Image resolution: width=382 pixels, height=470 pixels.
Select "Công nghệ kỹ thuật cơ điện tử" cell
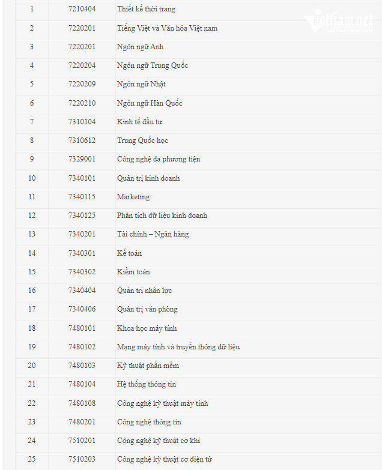[x=165, y=459]
